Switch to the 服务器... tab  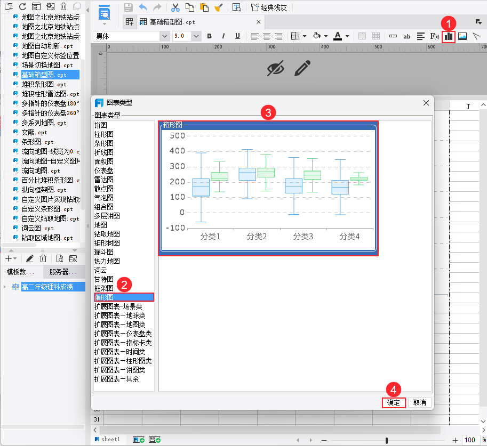[63, 272]
